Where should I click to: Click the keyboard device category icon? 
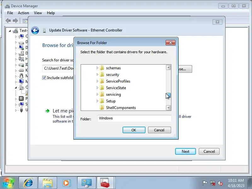[x=21, y=70]
